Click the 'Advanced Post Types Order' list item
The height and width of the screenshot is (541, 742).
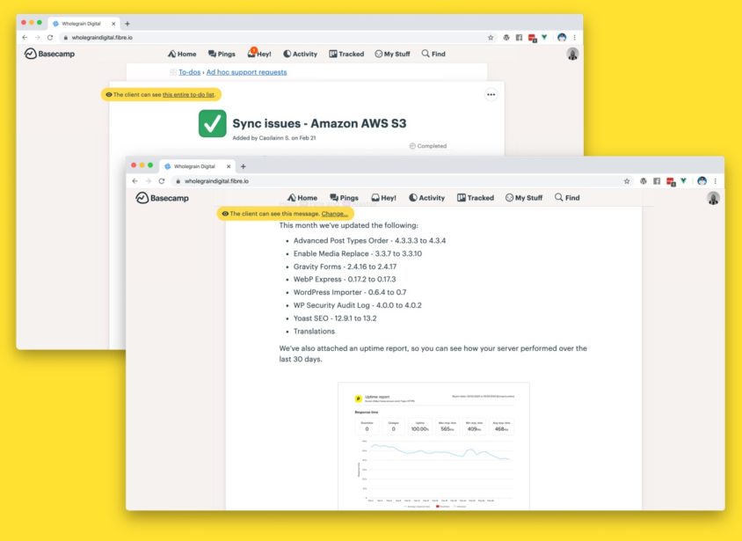point(369,240)
